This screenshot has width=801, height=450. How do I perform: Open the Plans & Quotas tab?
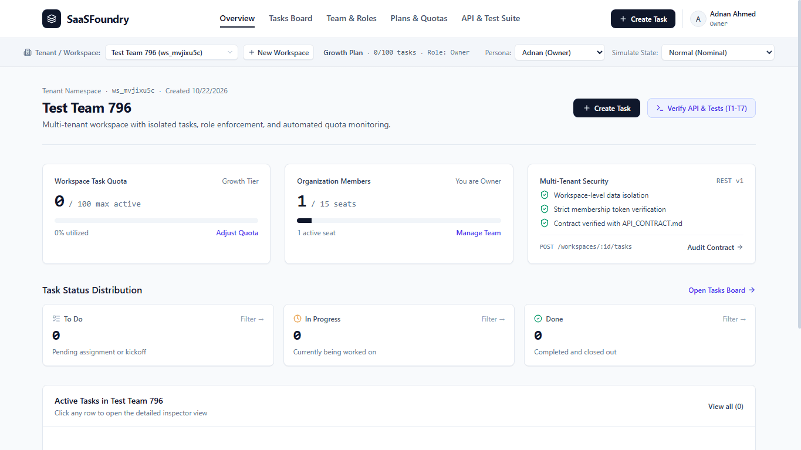point(419,18)
